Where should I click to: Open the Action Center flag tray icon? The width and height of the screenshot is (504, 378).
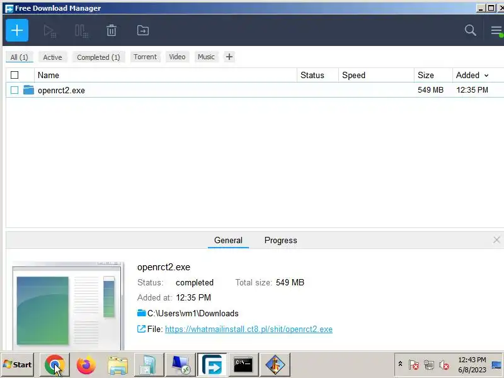pyautogui.click(x=414, y=365)
